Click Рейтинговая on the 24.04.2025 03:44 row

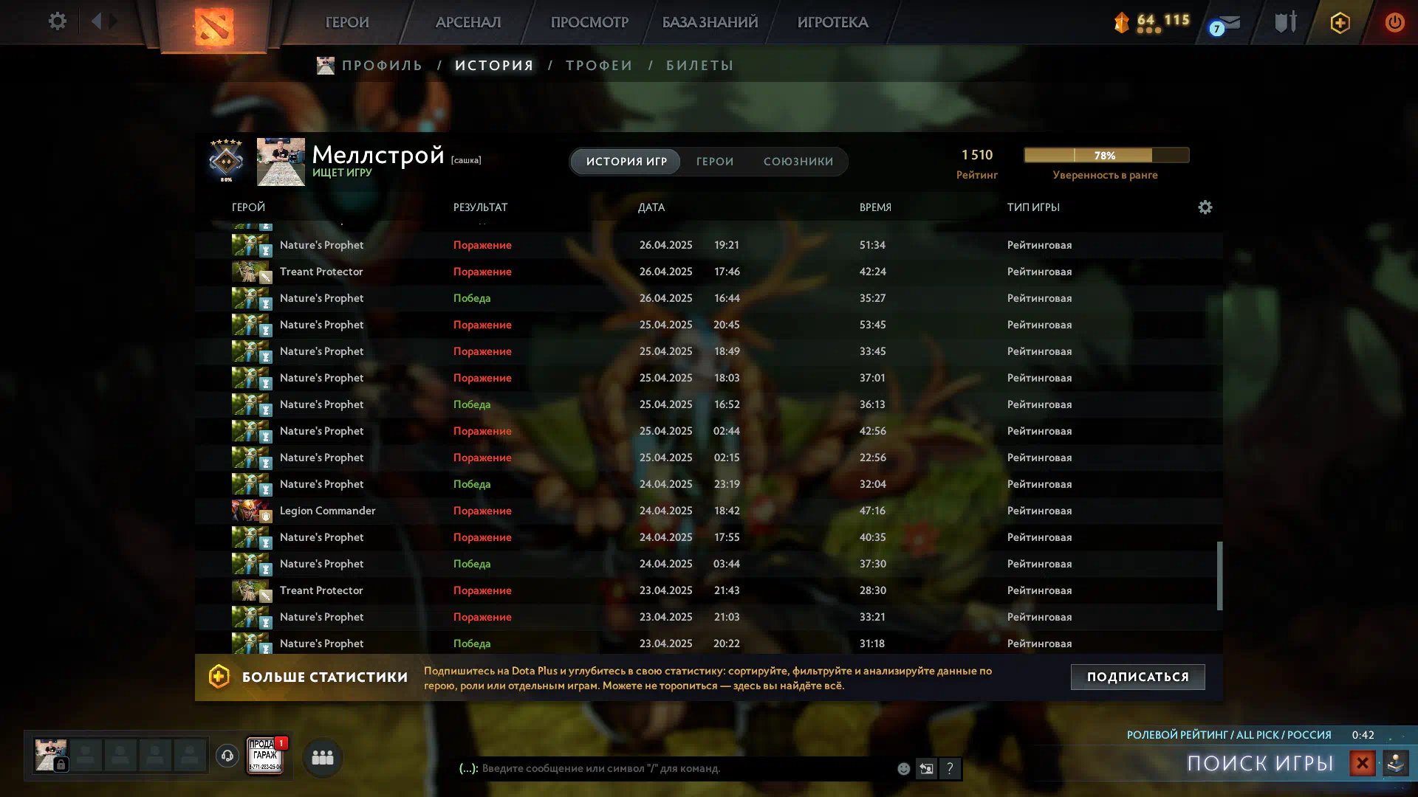[1039, 564]
